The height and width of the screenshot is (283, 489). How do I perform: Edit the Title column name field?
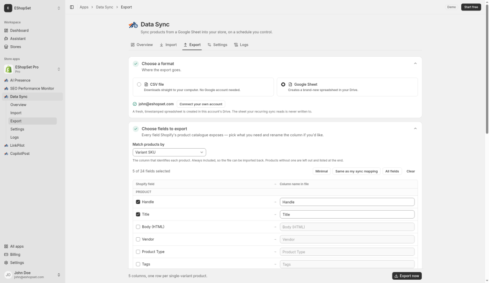(x=347, y=214)
